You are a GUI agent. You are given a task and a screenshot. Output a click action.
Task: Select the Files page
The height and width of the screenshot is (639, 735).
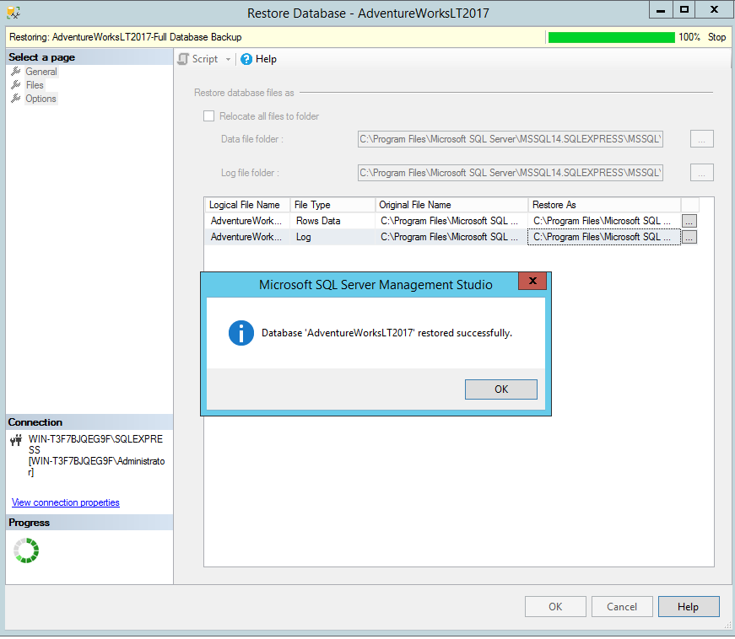click(x=35, y=85)
